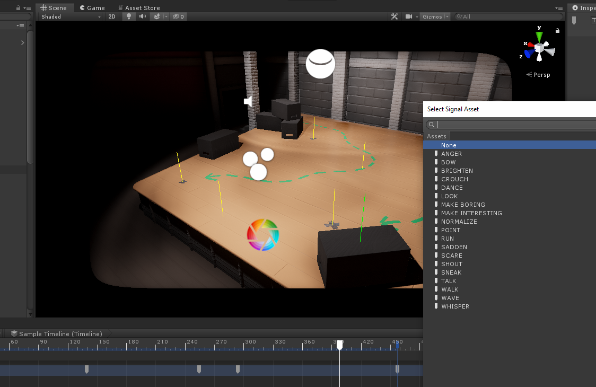
Task: Open the Scene view context menu icon
Action: pos(559,7)
